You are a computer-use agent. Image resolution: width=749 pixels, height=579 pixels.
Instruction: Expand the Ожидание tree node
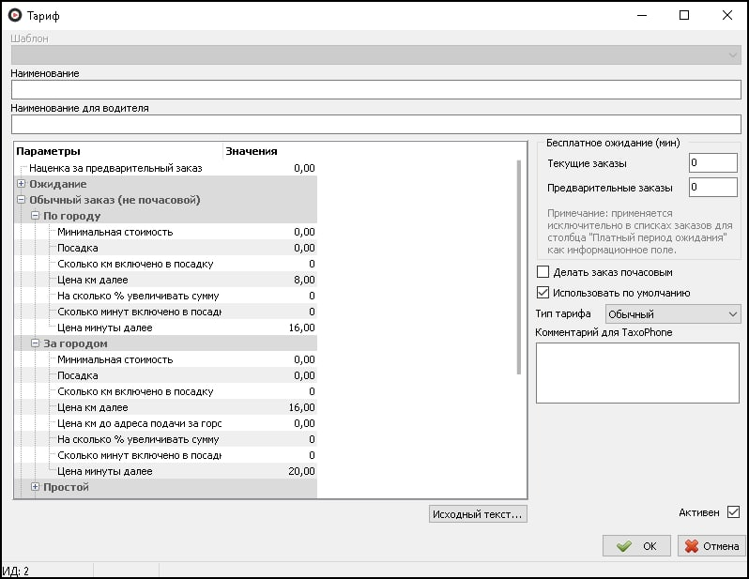(21, 184)
